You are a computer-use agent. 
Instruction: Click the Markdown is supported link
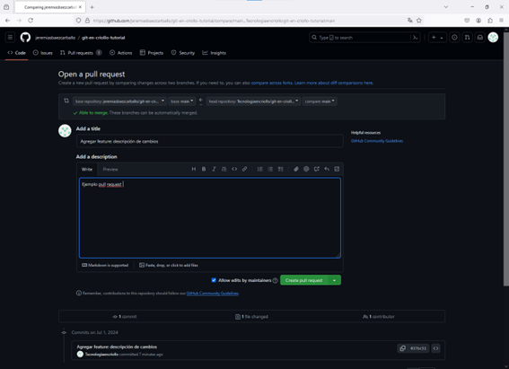(x=105, y=265)
